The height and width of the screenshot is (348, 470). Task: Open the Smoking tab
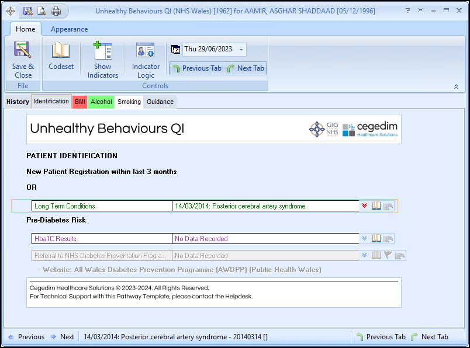coord(129,102)
